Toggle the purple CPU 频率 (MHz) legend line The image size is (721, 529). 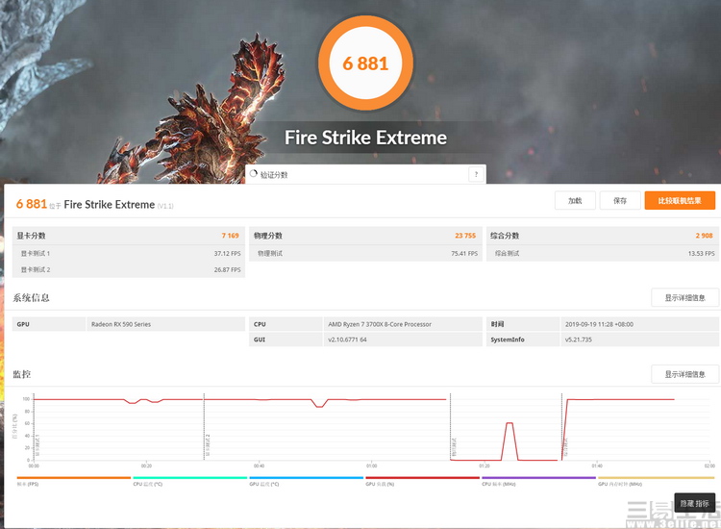pos(538,478)
